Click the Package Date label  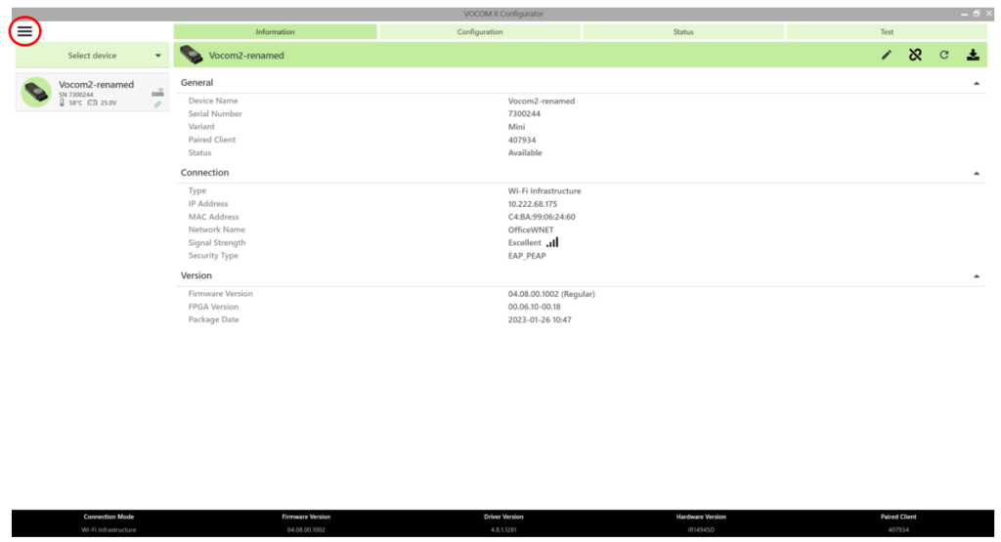click(213, 319)
